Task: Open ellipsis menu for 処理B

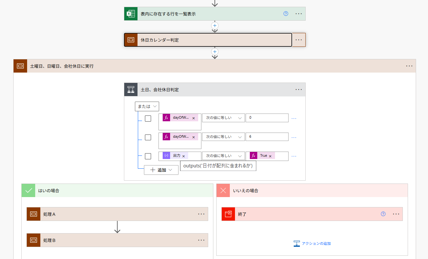Action: pyautogui.click(x=201, y=240)
